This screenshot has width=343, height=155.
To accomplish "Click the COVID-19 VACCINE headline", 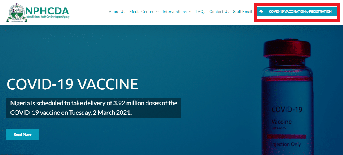I will point(72,84).
